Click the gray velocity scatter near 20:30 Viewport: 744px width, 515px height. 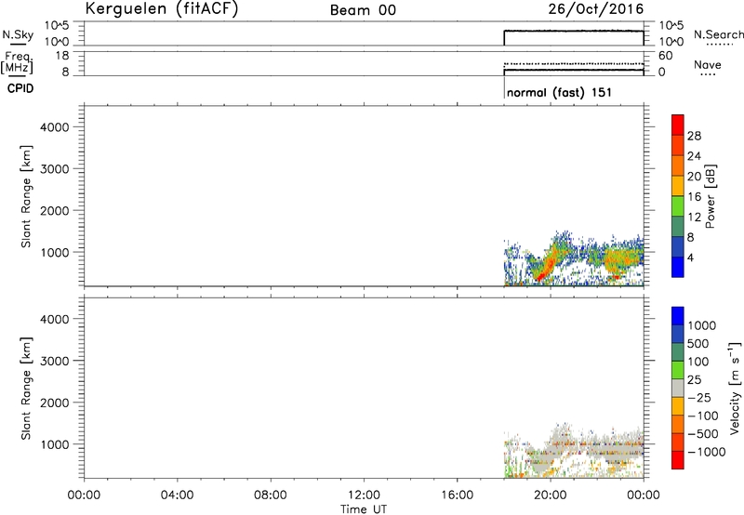coord(563,439)
